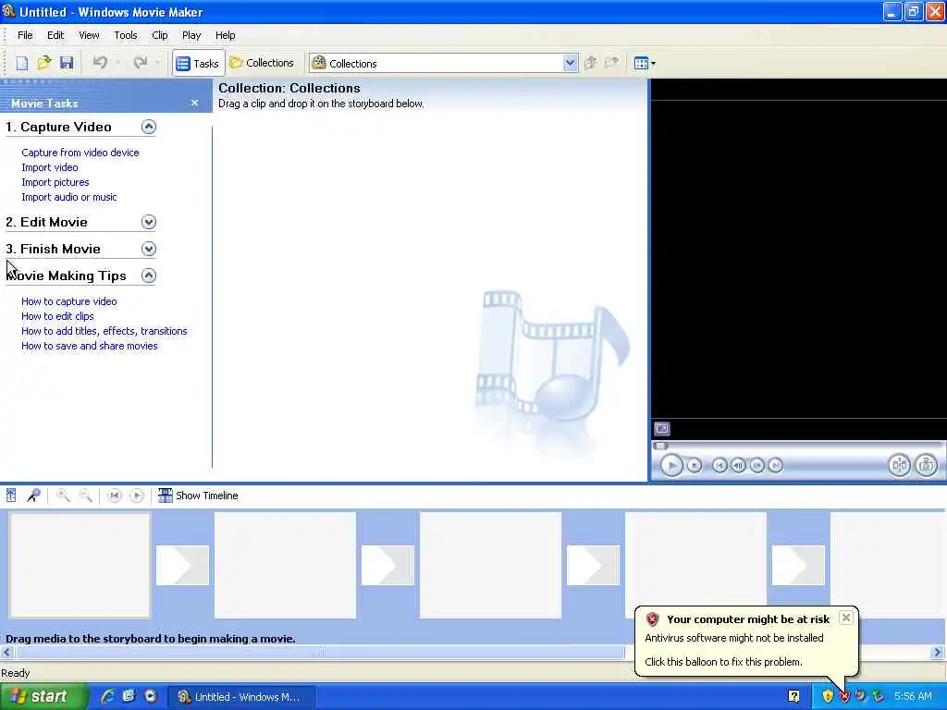This screenshot has height=710, width=947.
Task: Open the Play menu
Action: pyautogui.click(x=191, y=35)
